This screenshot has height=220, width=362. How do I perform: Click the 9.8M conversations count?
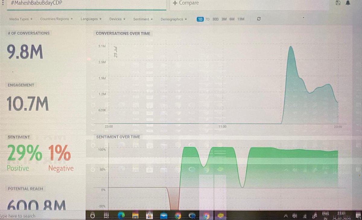25,52
